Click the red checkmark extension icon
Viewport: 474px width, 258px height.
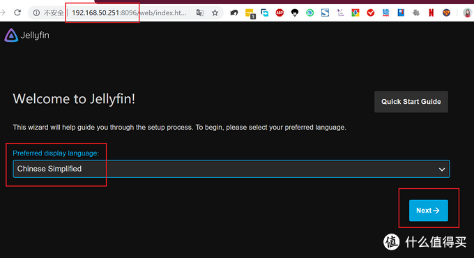[x=371, y=13]
